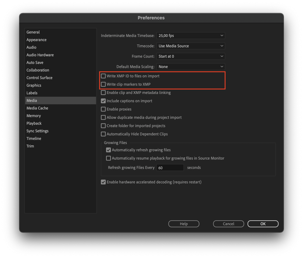Switch to Audio Hardware preferences
The image size is (303, 258).
point(40,55)
